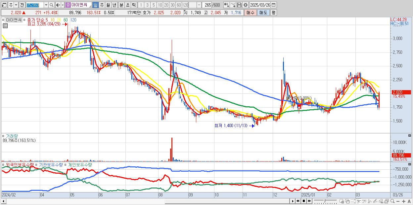Click the fast-forward double-arrow button

click(309, 201)
